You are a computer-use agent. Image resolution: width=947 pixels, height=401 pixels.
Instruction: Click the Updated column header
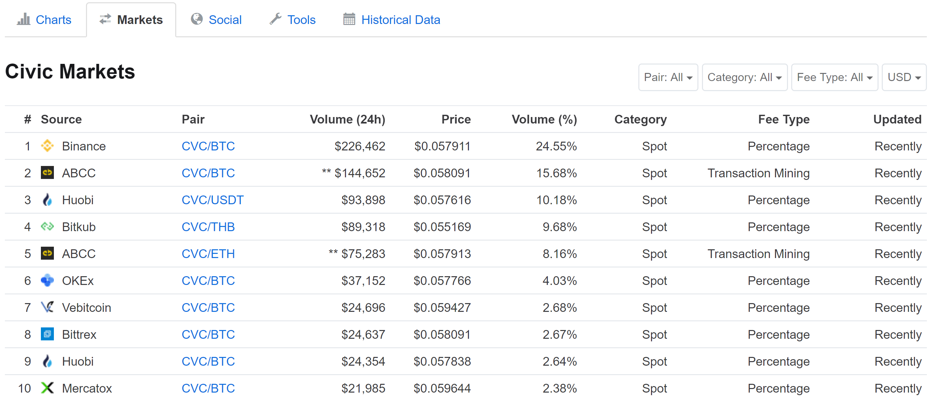tap(897, 119)
